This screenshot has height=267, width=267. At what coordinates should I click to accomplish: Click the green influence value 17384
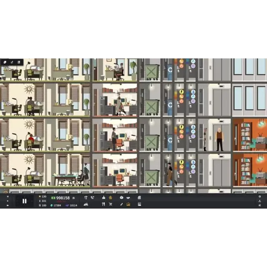tap(57, 205)
